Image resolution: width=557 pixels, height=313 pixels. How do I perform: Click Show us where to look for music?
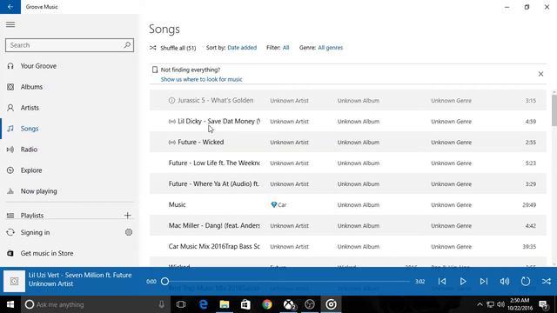point(201,79)
